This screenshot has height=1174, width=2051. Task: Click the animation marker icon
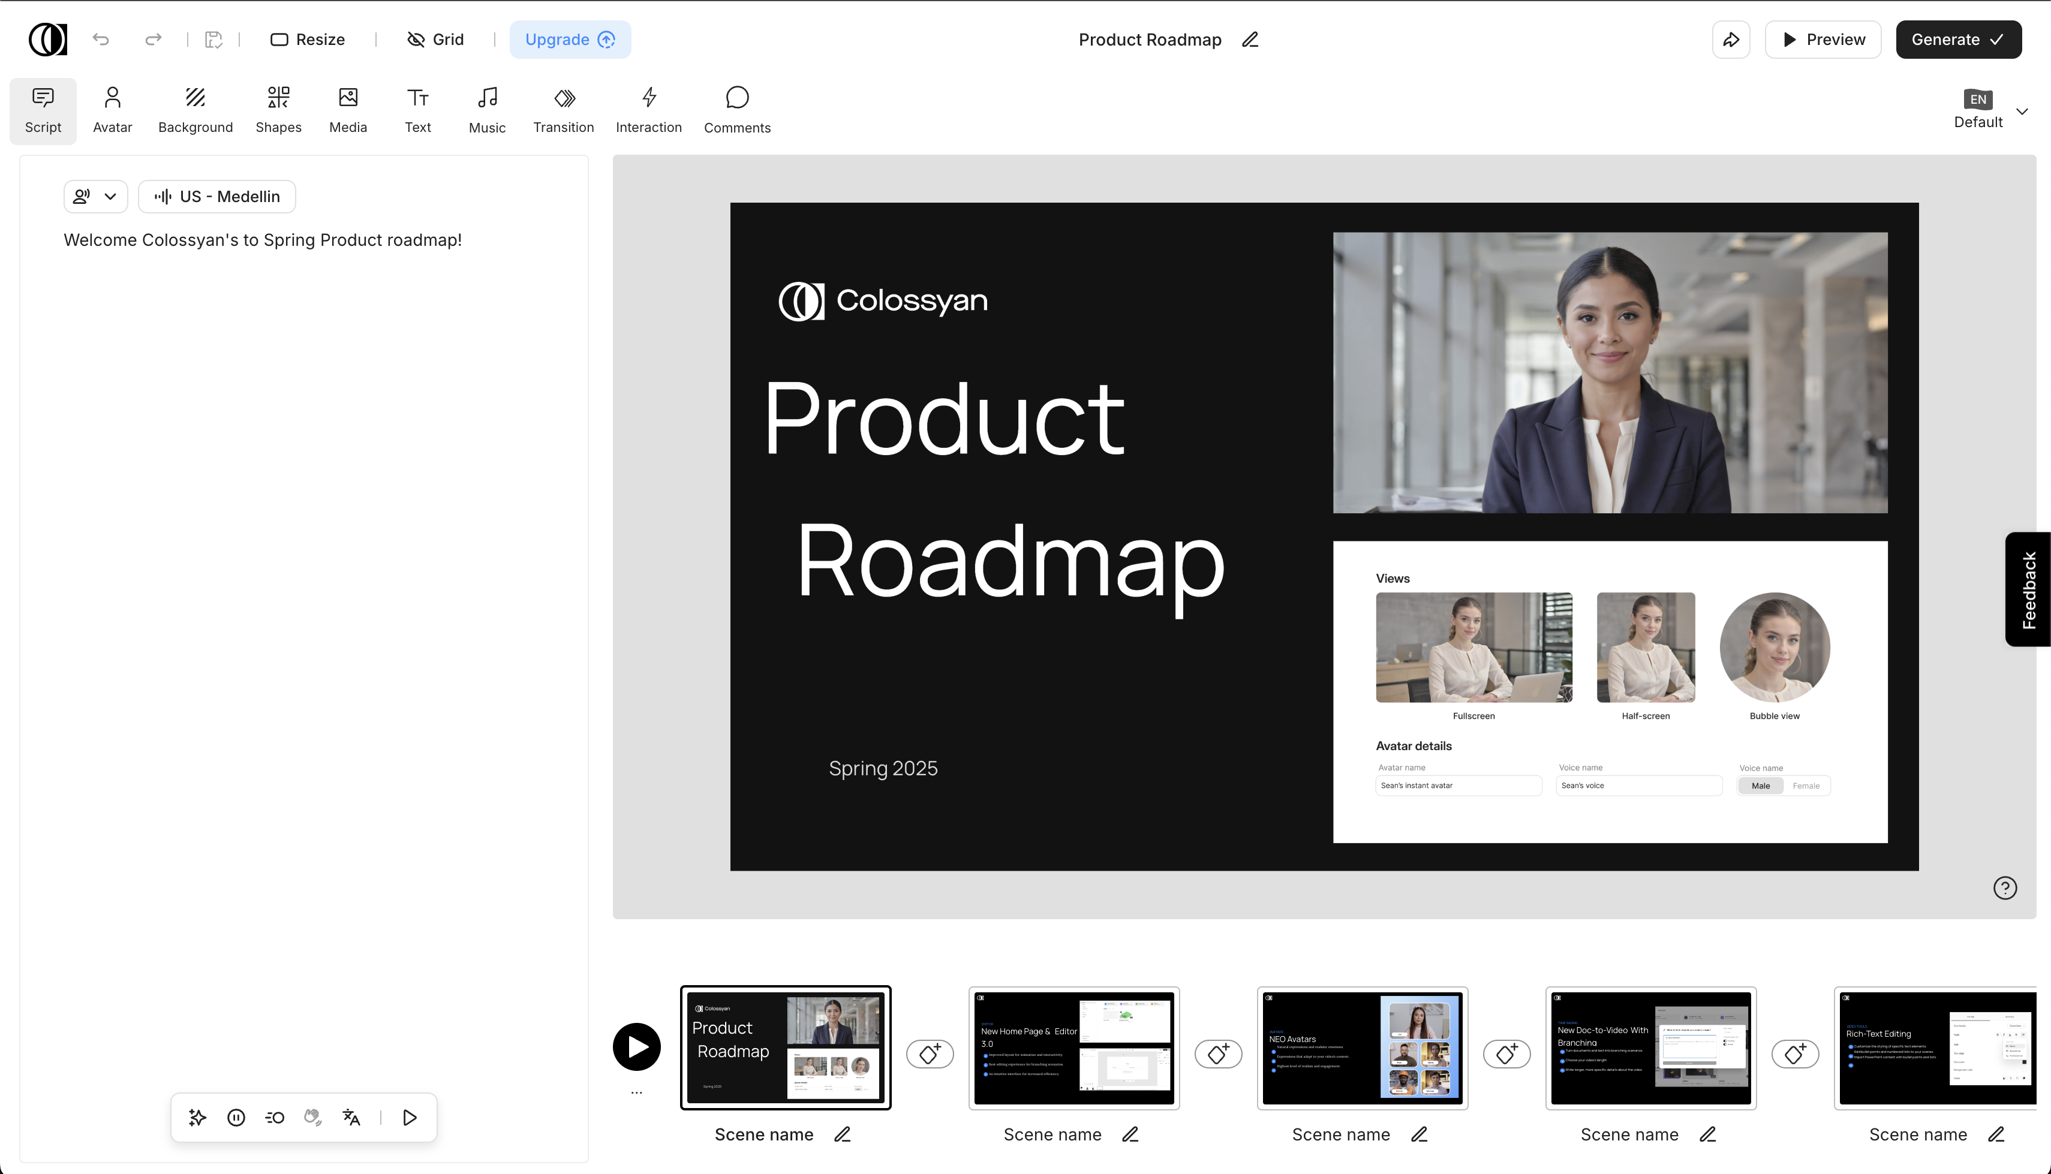[274, 1117]
